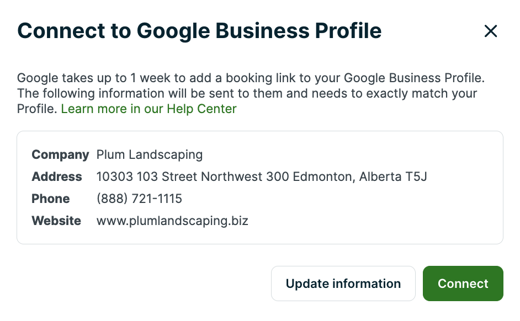Click the 10303 103 Street Northwest text
Viewport: 520px width, 321px height.
click(x=179, y=177)
